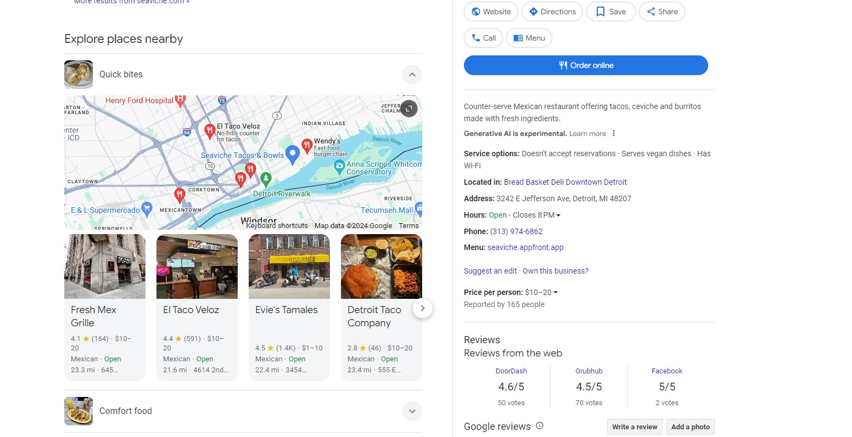The width and height of the screenshot is (852, 437).
Task: Open the price per person dropdown
Action: [x=554, y=292]
